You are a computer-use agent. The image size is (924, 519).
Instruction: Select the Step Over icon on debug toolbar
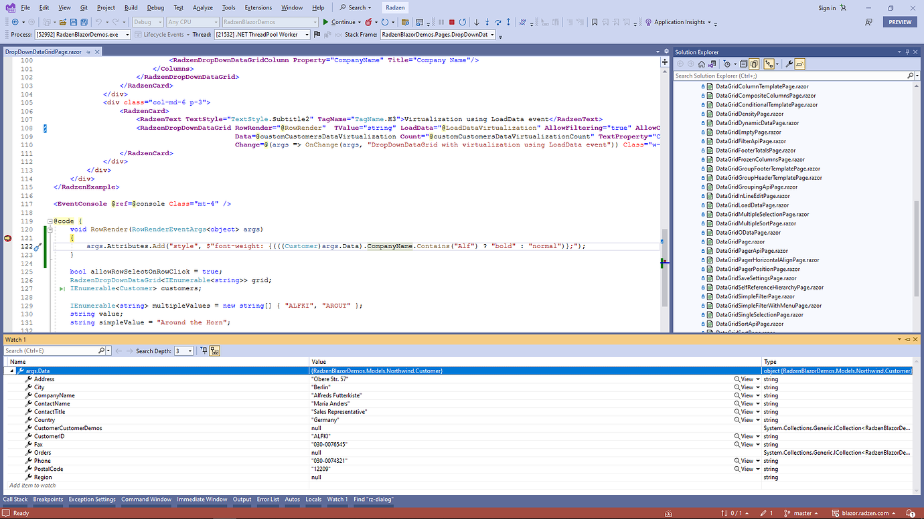pos(498,22)
